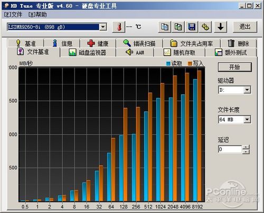Image resolution: width=264 pixels, height=213 pixels.
Task: Open the 文件 menu
Action: tap(13, 14)
